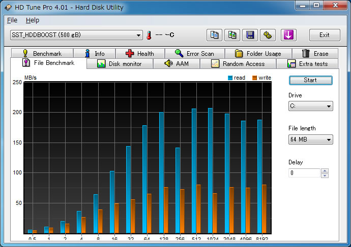This screenshot has height=247, width=351.
Task: Click the 100 y-axis value
Action: coord(17,173)
